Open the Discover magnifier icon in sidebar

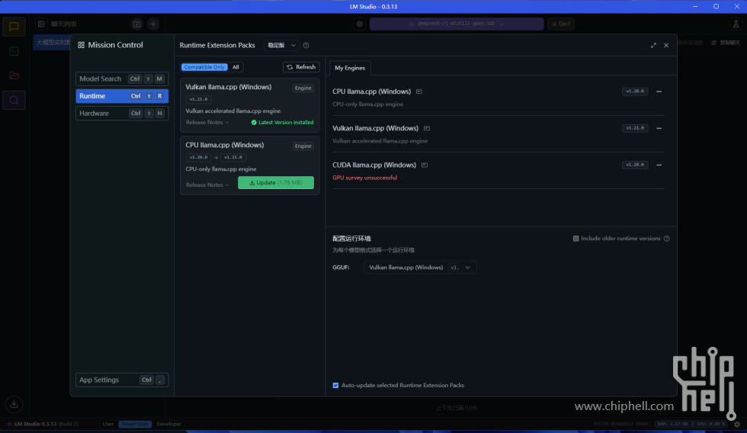tap(14, 100)
